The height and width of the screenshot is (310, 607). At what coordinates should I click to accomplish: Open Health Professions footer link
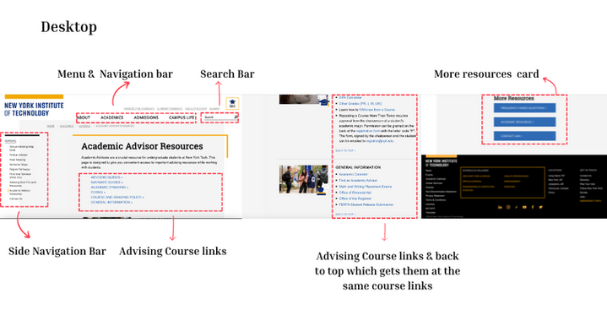[x=516, y=177]
